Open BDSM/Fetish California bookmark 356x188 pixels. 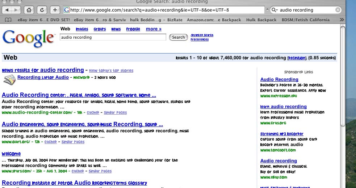pos(306,20)
